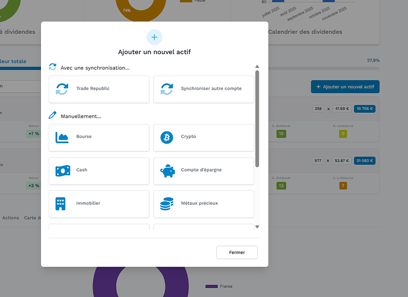Image resolution: width=408 pixels, height=297 pixels.
Task: Click the sync icon beside Avec une synchronisation
Action: click(x=53, y=67)
